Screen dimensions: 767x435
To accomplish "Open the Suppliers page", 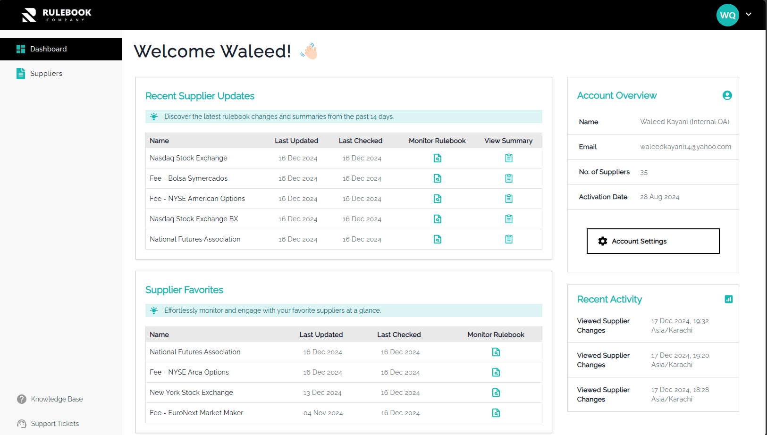I will coord(46,73).
